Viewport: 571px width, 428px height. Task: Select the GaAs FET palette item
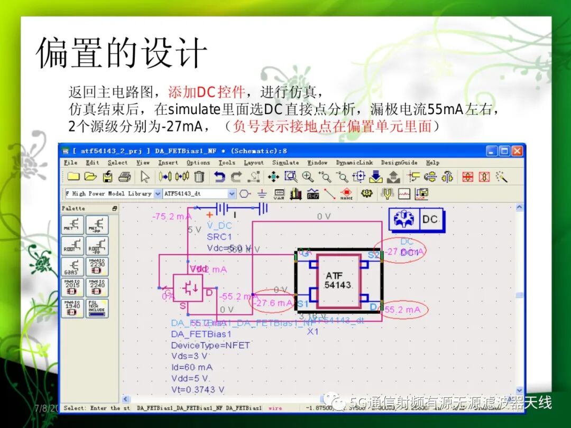click(72, 267)
